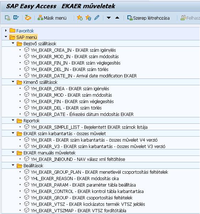Image resolution: width=200 pixels, height=214 pixels.
Task: Click Beállítások folder icon
Action: click(x=19, y=165)
